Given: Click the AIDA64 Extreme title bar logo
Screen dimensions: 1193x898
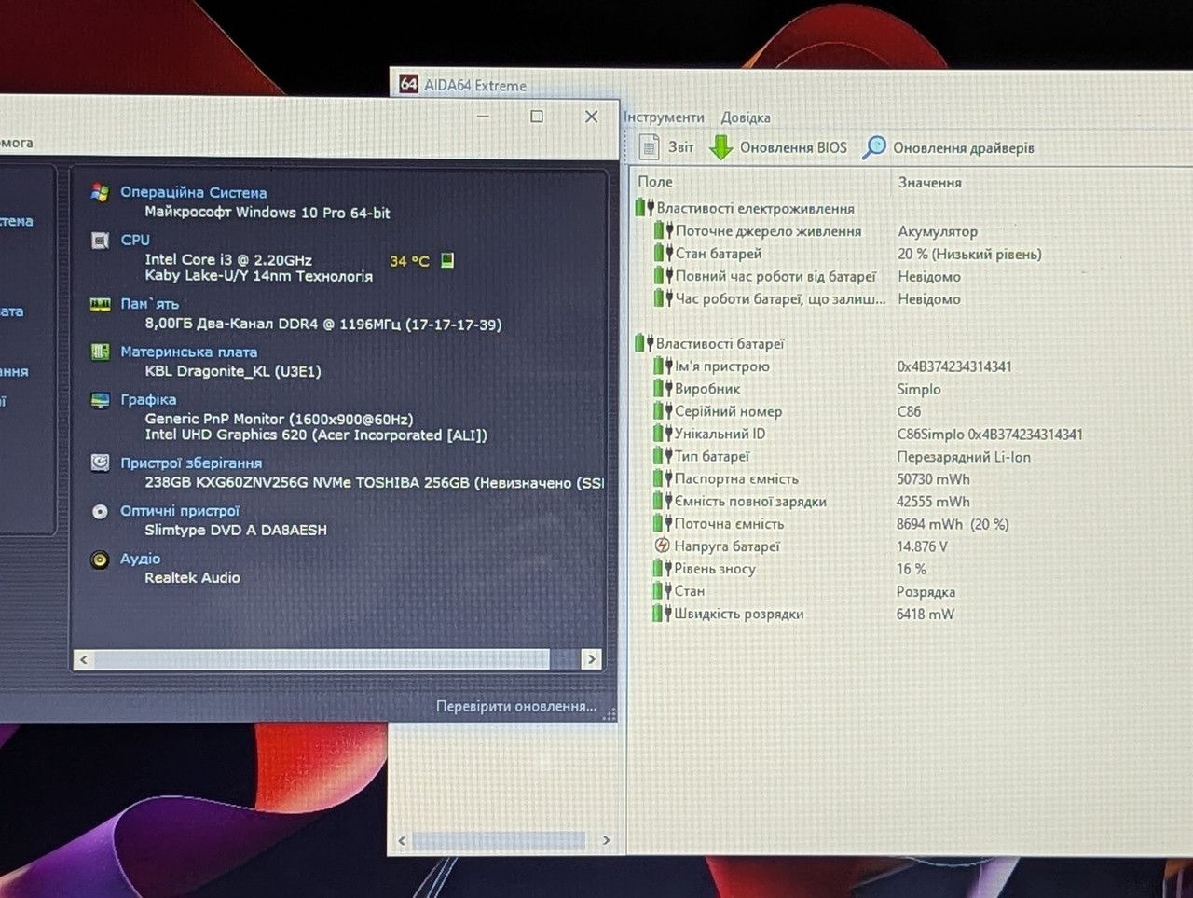Looking at the screenshot, I should coord(408,84).
